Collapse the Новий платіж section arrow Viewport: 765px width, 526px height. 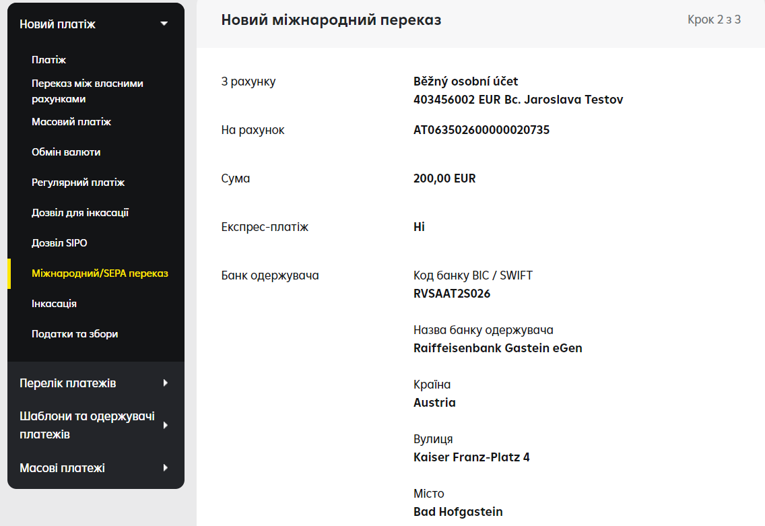click(x=164, y=24)
